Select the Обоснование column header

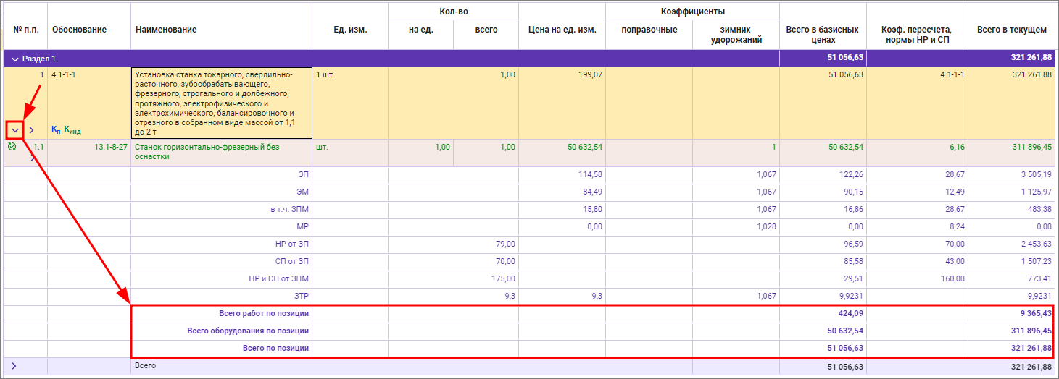[x=79, y=30]
